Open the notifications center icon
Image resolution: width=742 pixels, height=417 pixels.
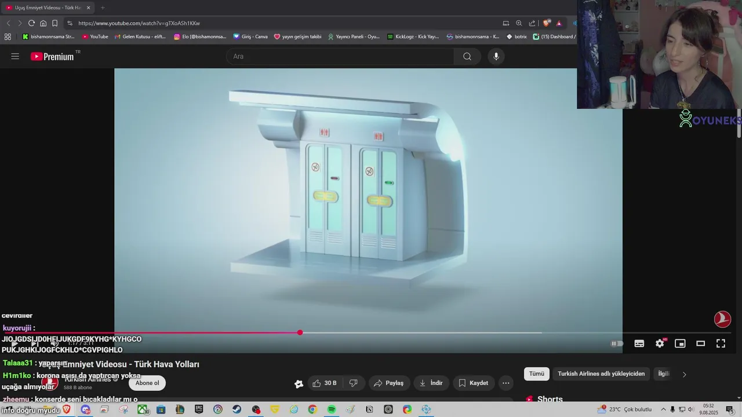coord(730,409)
